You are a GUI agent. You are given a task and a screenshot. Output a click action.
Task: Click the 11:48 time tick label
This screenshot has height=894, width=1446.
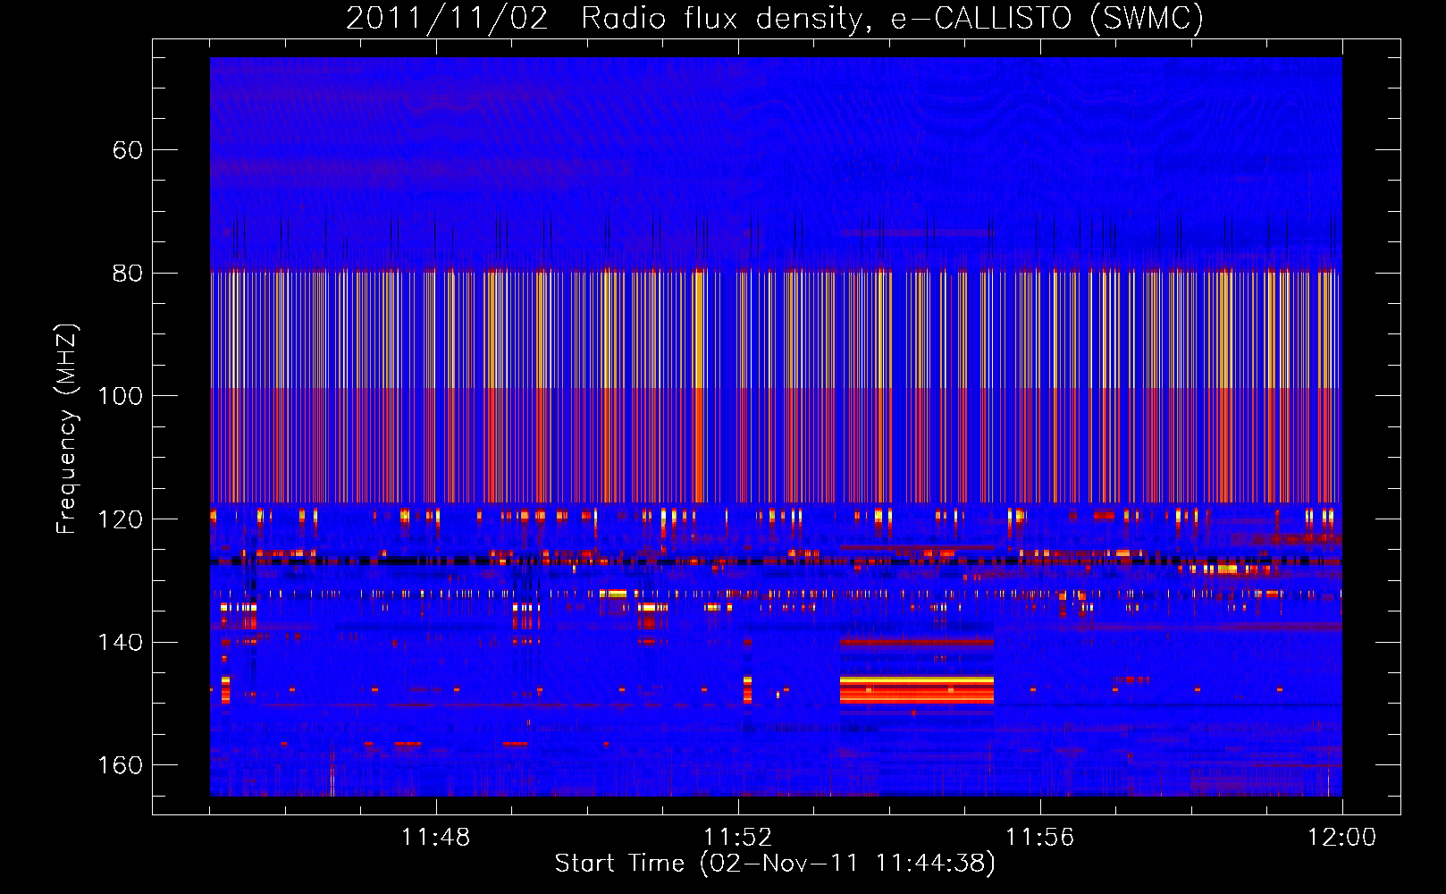point(436,838)
